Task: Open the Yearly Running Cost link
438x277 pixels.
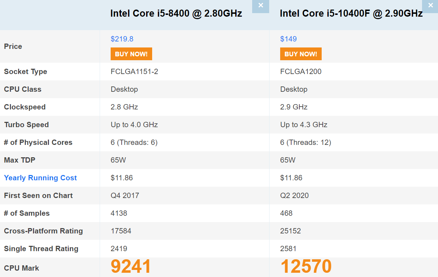Action: 40,178
